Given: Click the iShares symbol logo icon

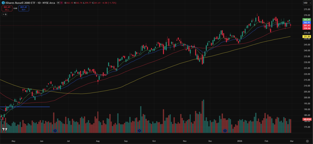Looking at the screenshot, I should point(3,3).
